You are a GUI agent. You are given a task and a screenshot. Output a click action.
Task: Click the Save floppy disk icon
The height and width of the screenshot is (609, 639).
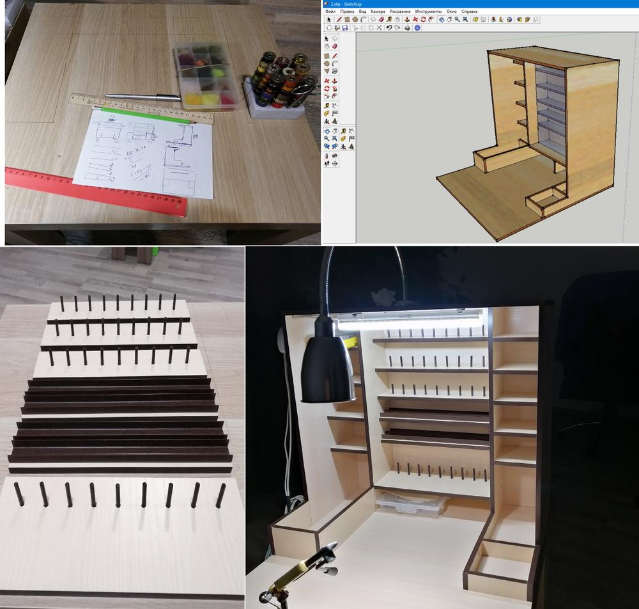[x=346, y=28]
